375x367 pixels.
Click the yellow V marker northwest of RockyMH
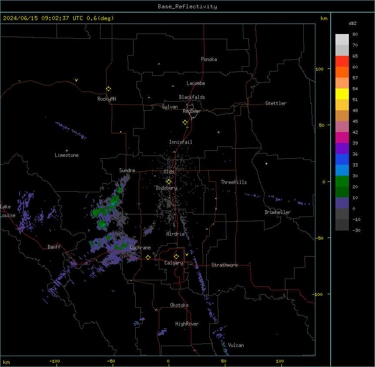click(x=76, y=80)
